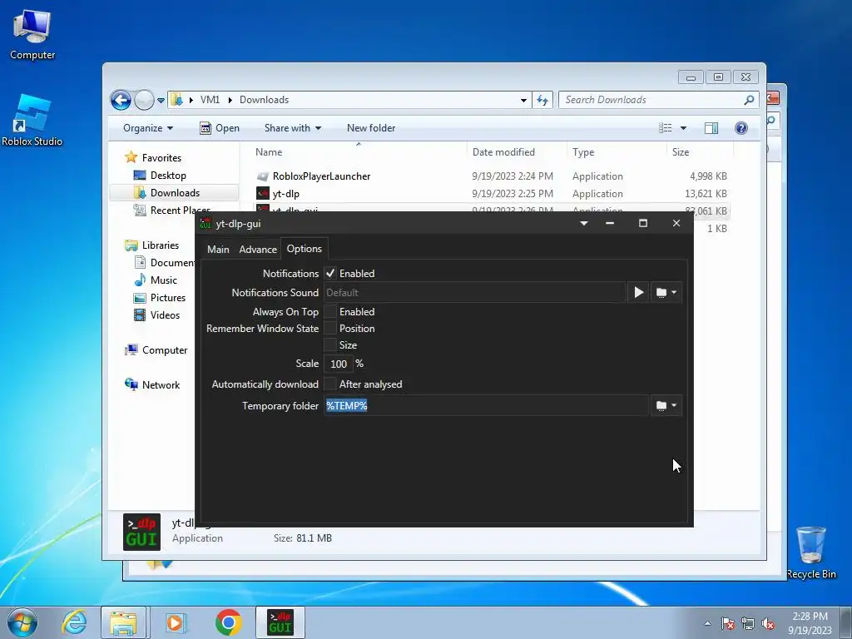Open Windows Explorer taskbar icon
Image resolution: width=852 pixels, height=639 pixels.
[x=123, y=622]
